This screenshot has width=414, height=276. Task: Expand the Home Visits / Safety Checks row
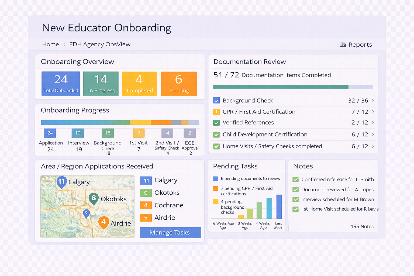pos(373,146)
